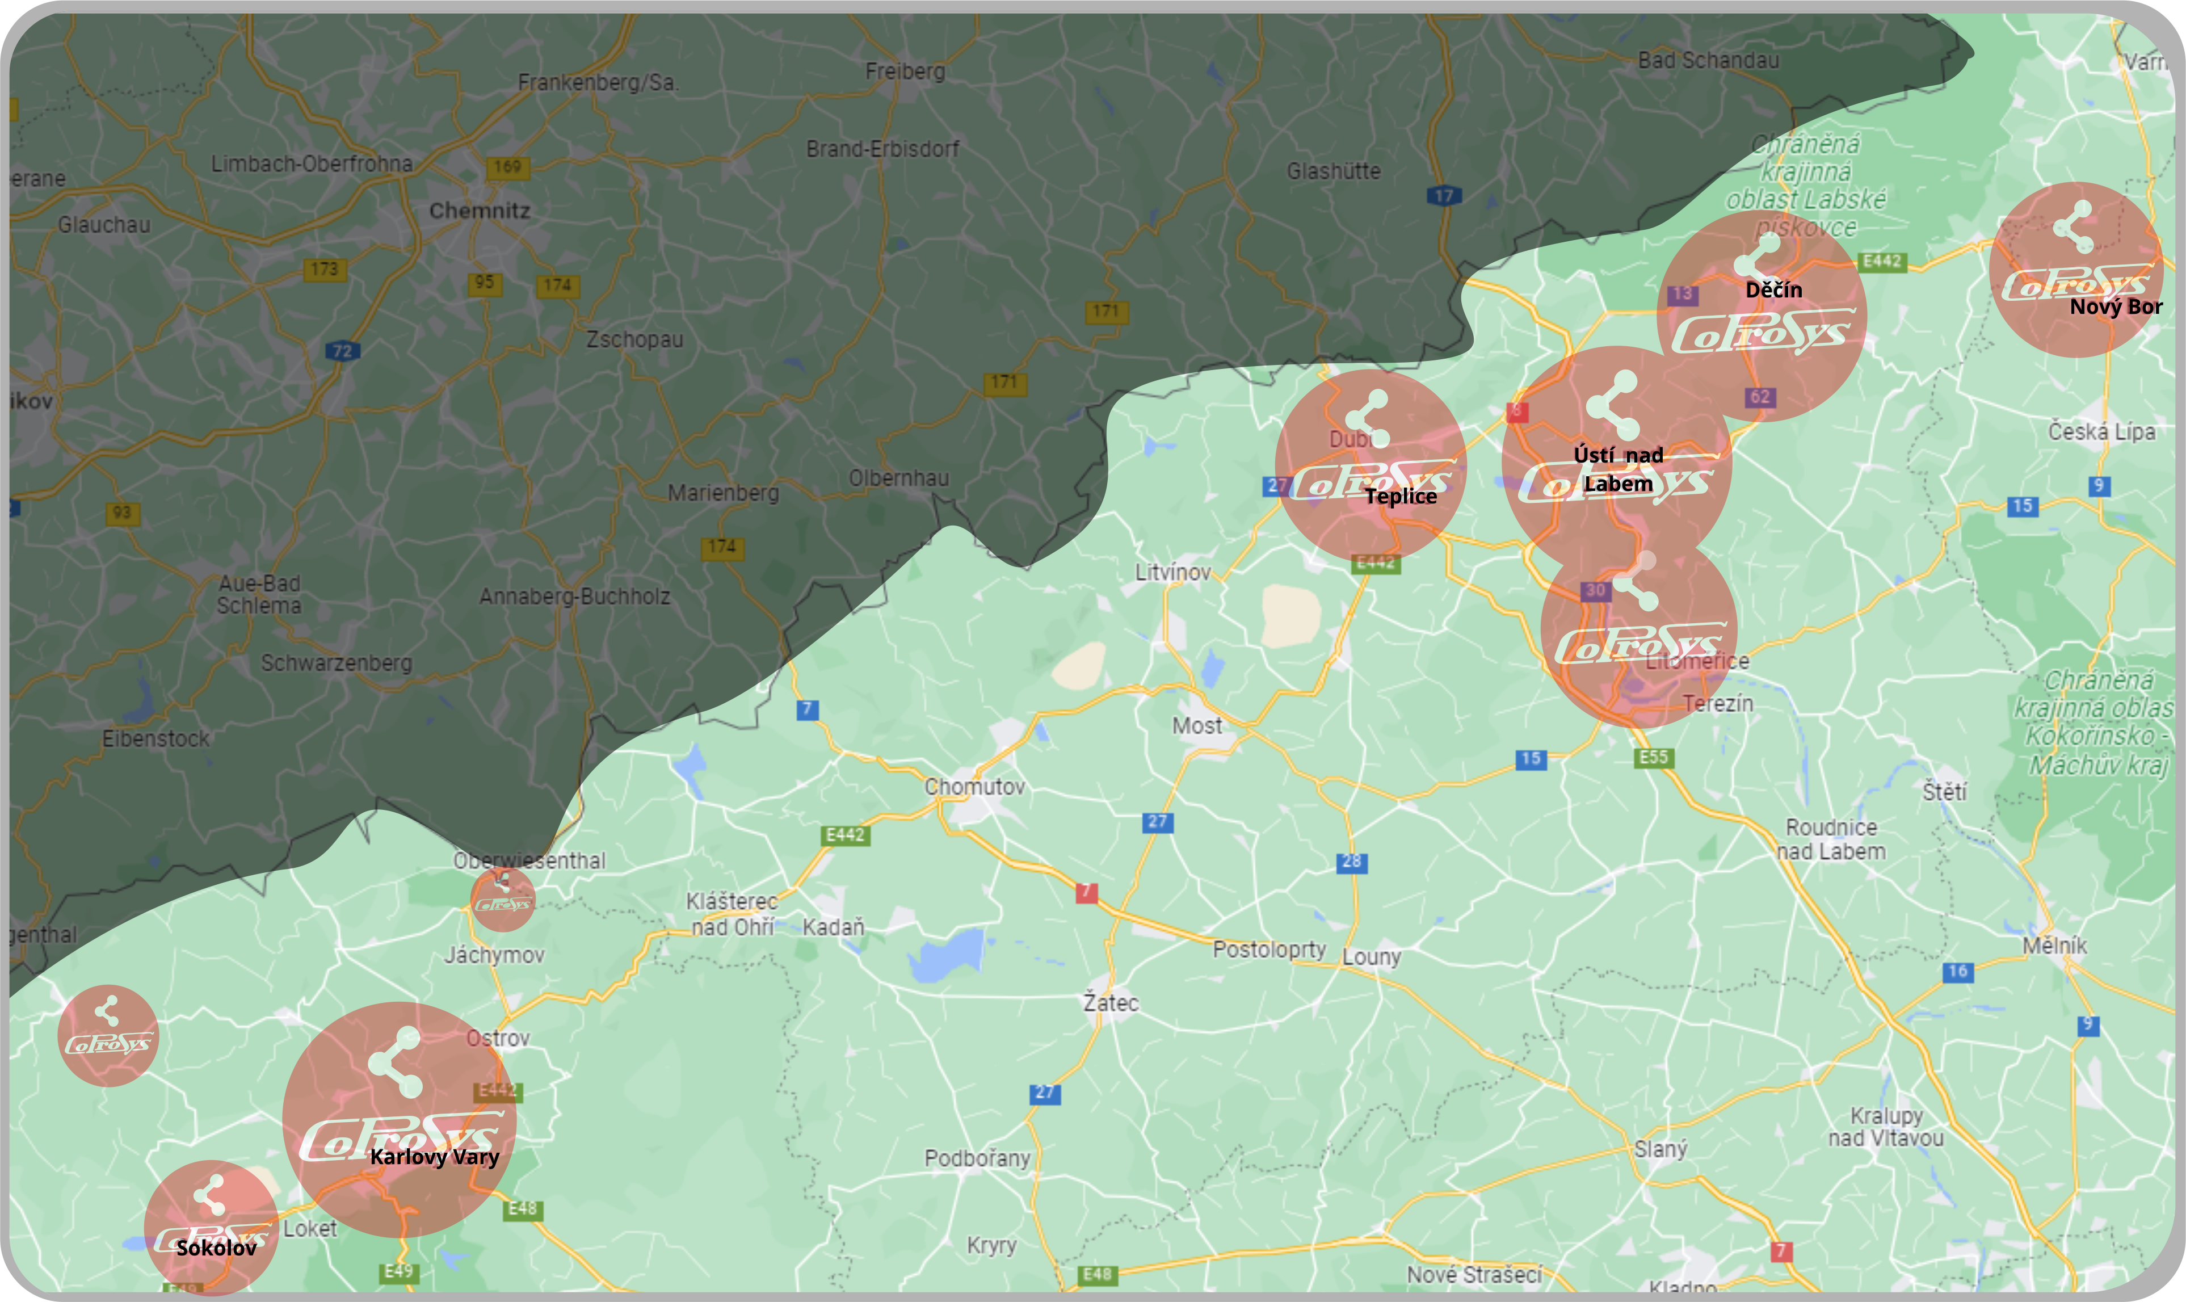Click the Glauchau town label
2186x1302 pixels.
104,225
